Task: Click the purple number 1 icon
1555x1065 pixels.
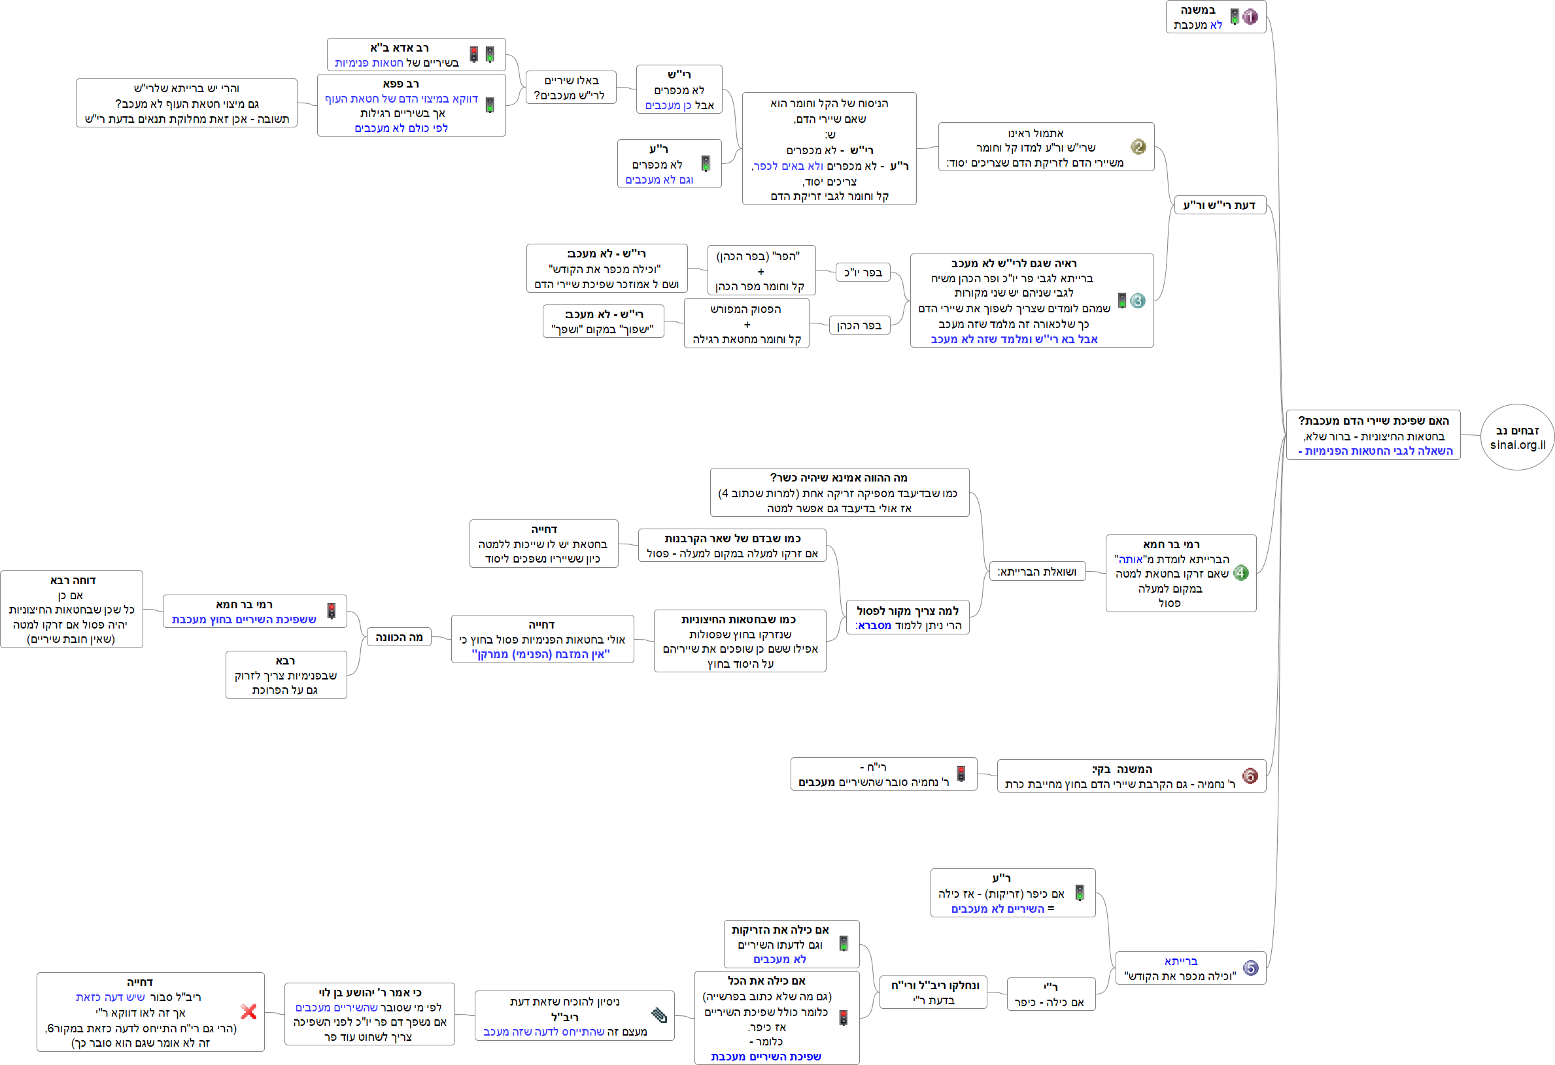Action: coord(1250,17)
